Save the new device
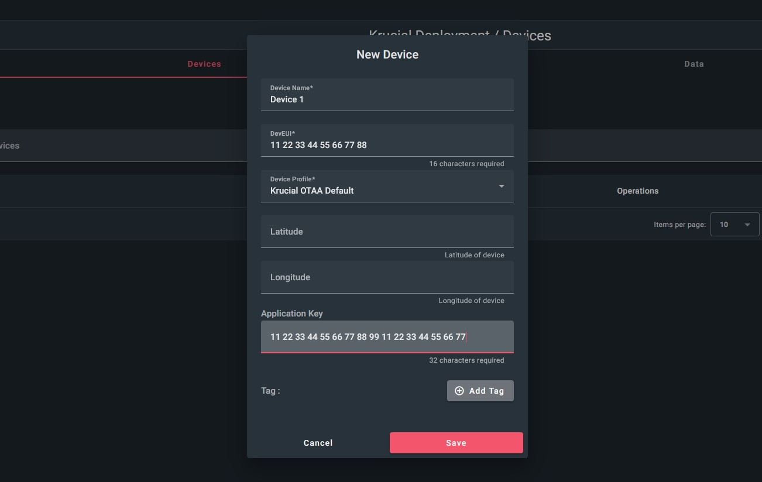The height and width of the screenshot is (482, 762). coord(456,443)
